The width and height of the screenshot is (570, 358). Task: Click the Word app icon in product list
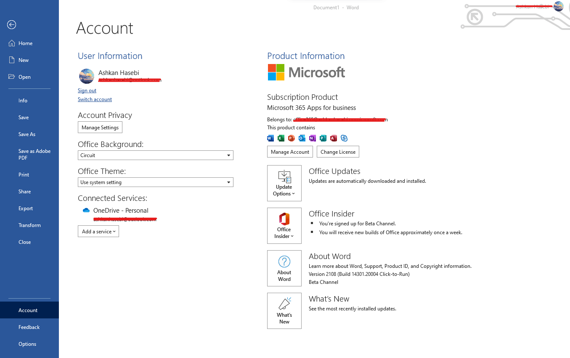(270, 138)
